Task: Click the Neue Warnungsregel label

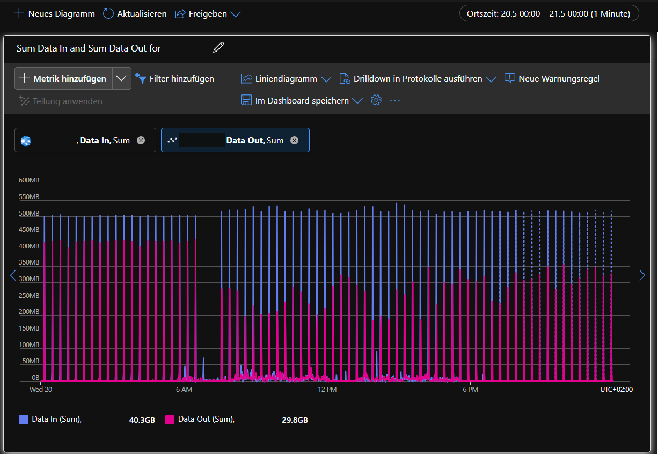Action: pyautogui.click(x=559, y=79)
